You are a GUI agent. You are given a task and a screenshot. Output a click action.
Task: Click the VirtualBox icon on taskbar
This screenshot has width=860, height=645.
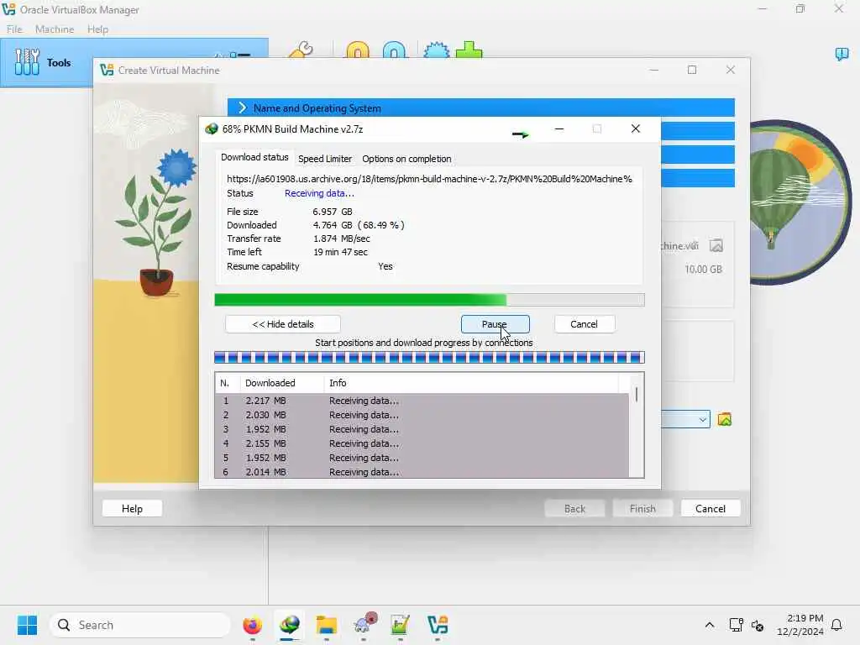pyautogui.click(x=438, y=625)
